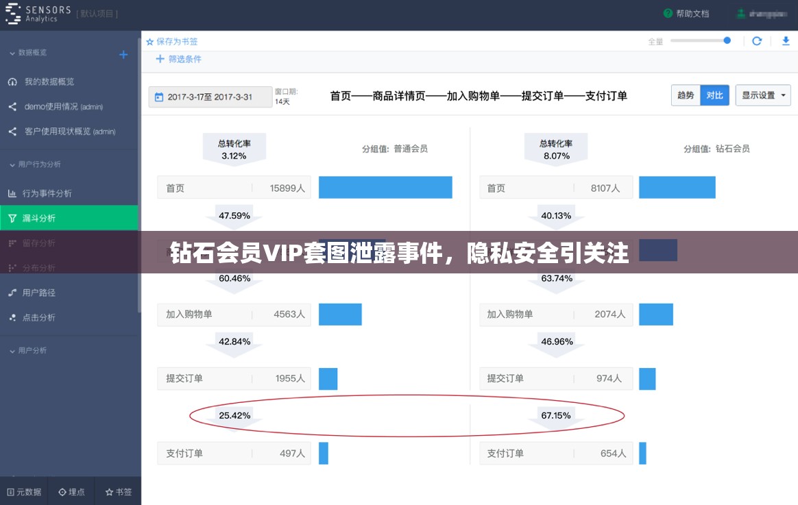Click the refresh icon
The width and height of the screenshot is (798, 505).
757,40
